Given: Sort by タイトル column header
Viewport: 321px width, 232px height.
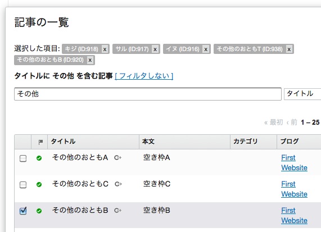Looking at the screenshot, I should (x=63, y=142).
